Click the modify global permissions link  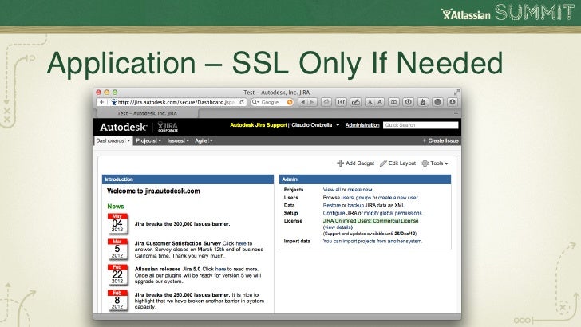coord(393,213)
